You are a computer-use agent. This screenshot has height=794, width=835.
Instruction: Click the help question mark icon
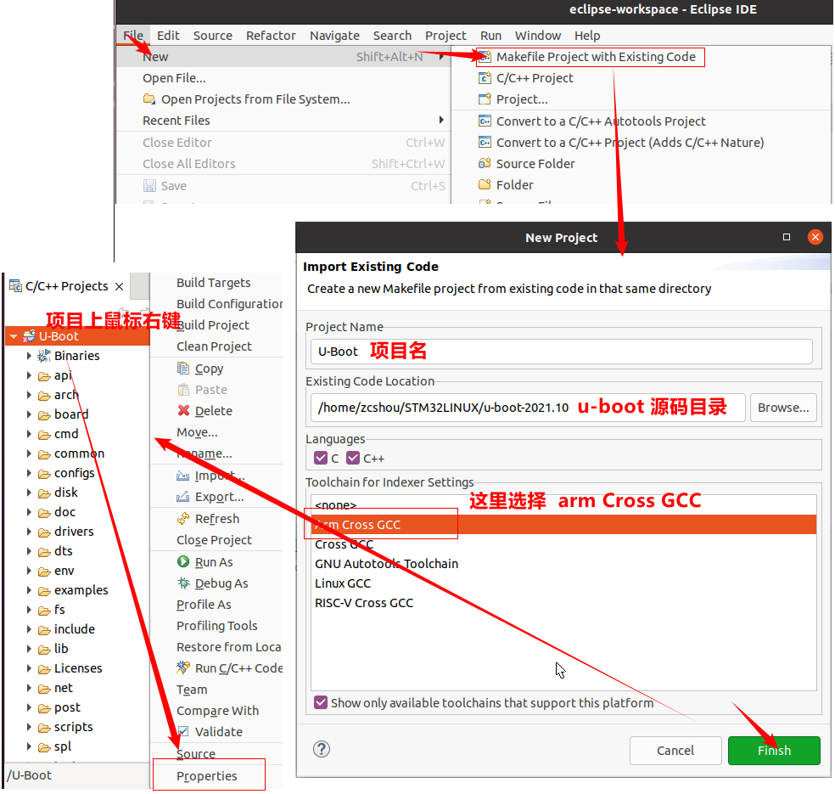click(322, 749)
